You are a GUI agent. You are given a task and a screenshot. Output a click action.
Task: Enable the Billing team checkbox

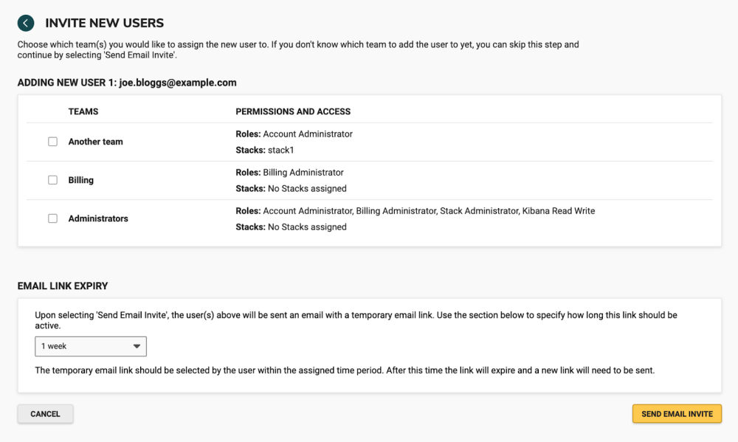click(52, 180)
